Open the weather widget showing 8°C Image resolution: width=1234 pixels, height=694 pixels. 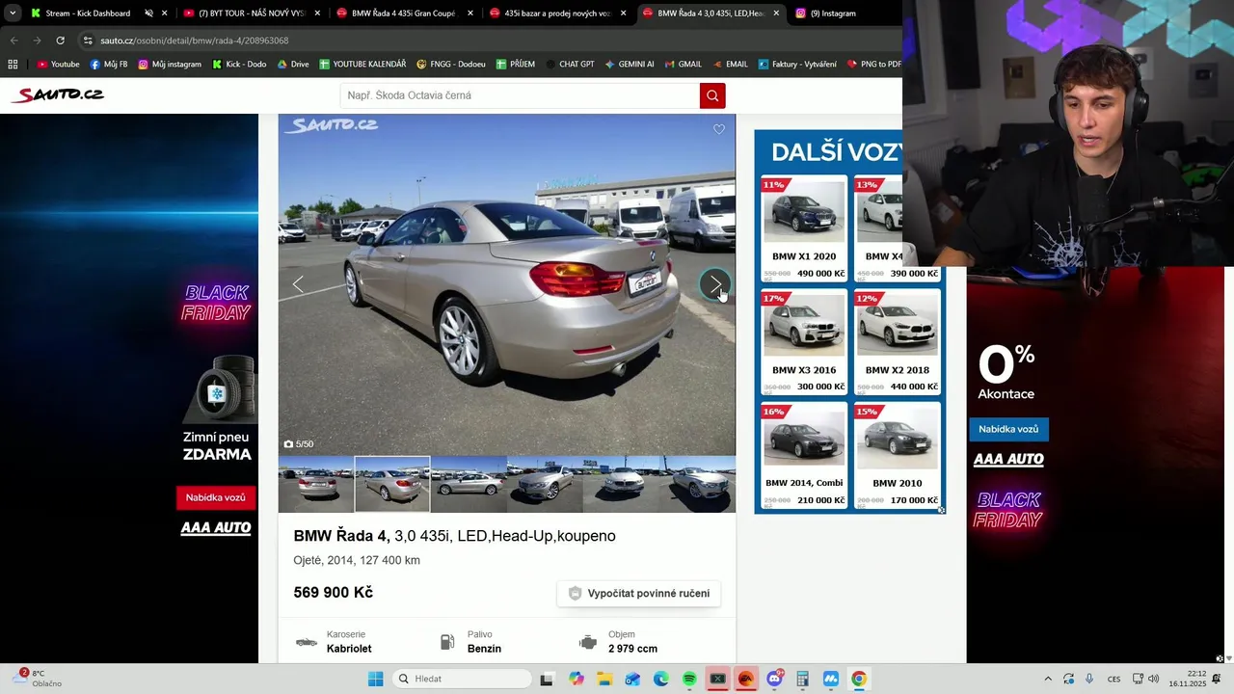coord(39,679)
